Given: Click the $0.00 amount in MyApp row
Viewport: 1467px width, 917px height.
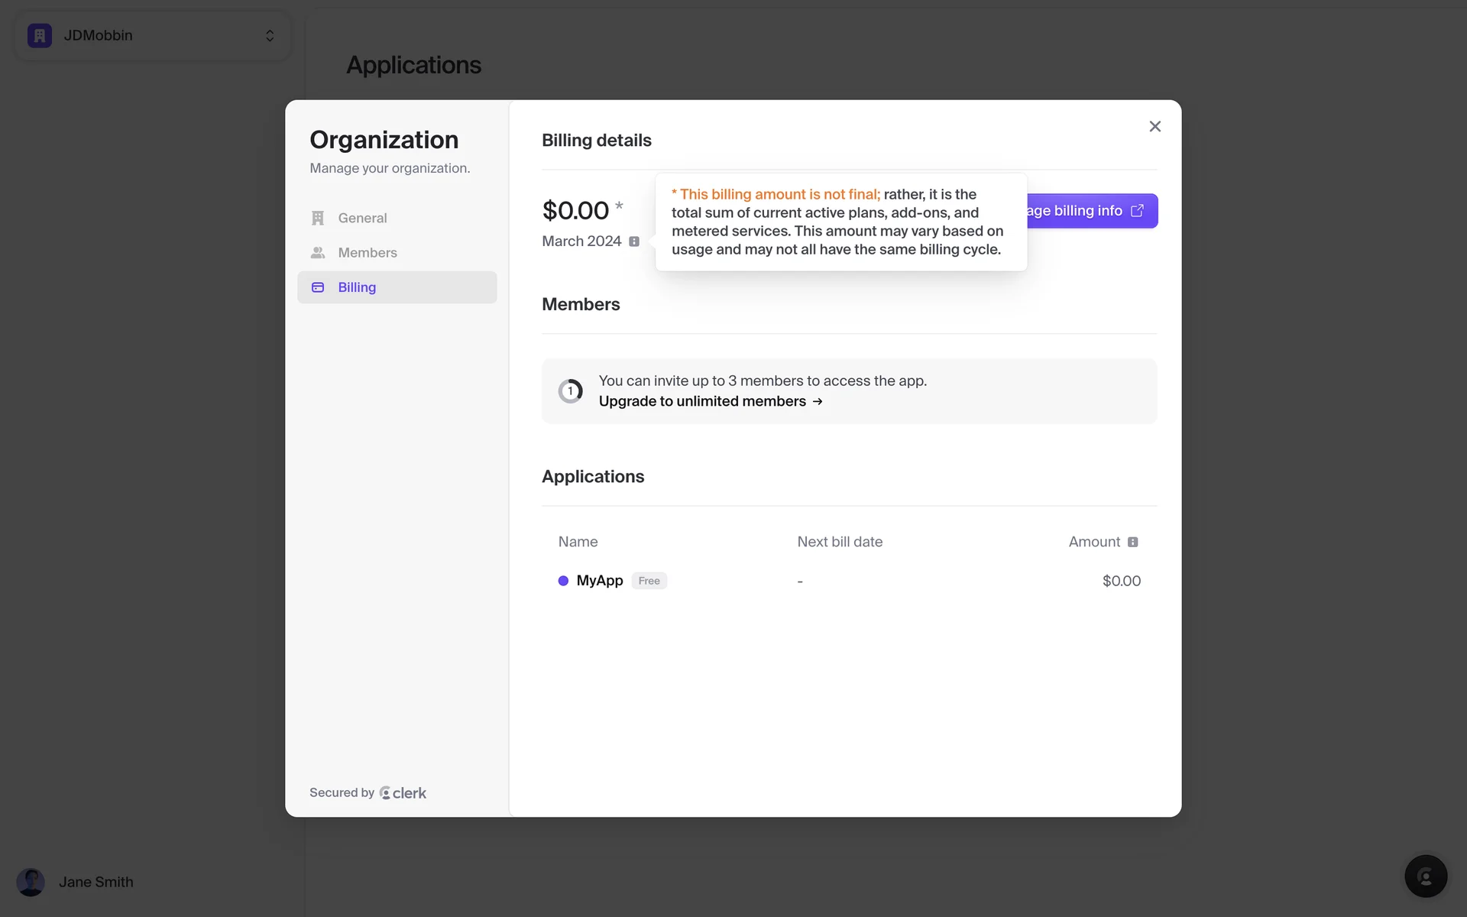Looking at the screenshot, I should coord(1121,581).
